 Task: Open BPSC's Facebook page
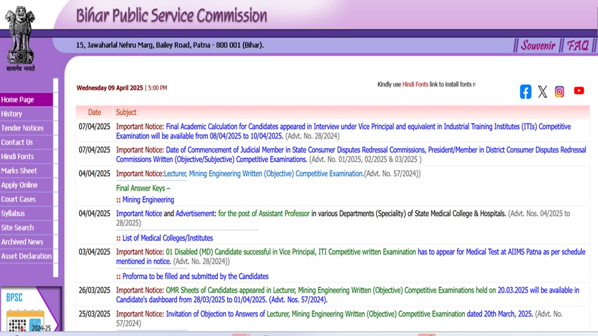(x=525, y=91)
